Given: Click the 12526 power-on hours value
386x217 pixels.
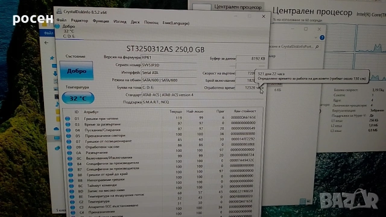Looking at the screenshot, I should 248,87.
